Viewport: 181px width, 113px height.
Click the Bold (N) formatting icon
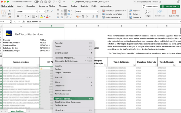(18, 17)
